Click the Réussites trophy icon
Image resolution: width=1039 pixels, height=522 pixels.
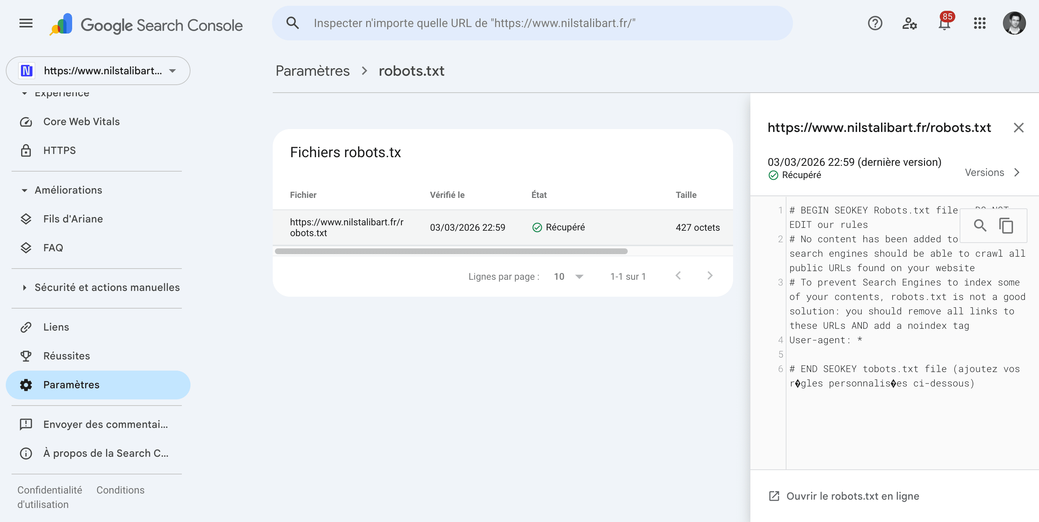[x=26, y=356]
